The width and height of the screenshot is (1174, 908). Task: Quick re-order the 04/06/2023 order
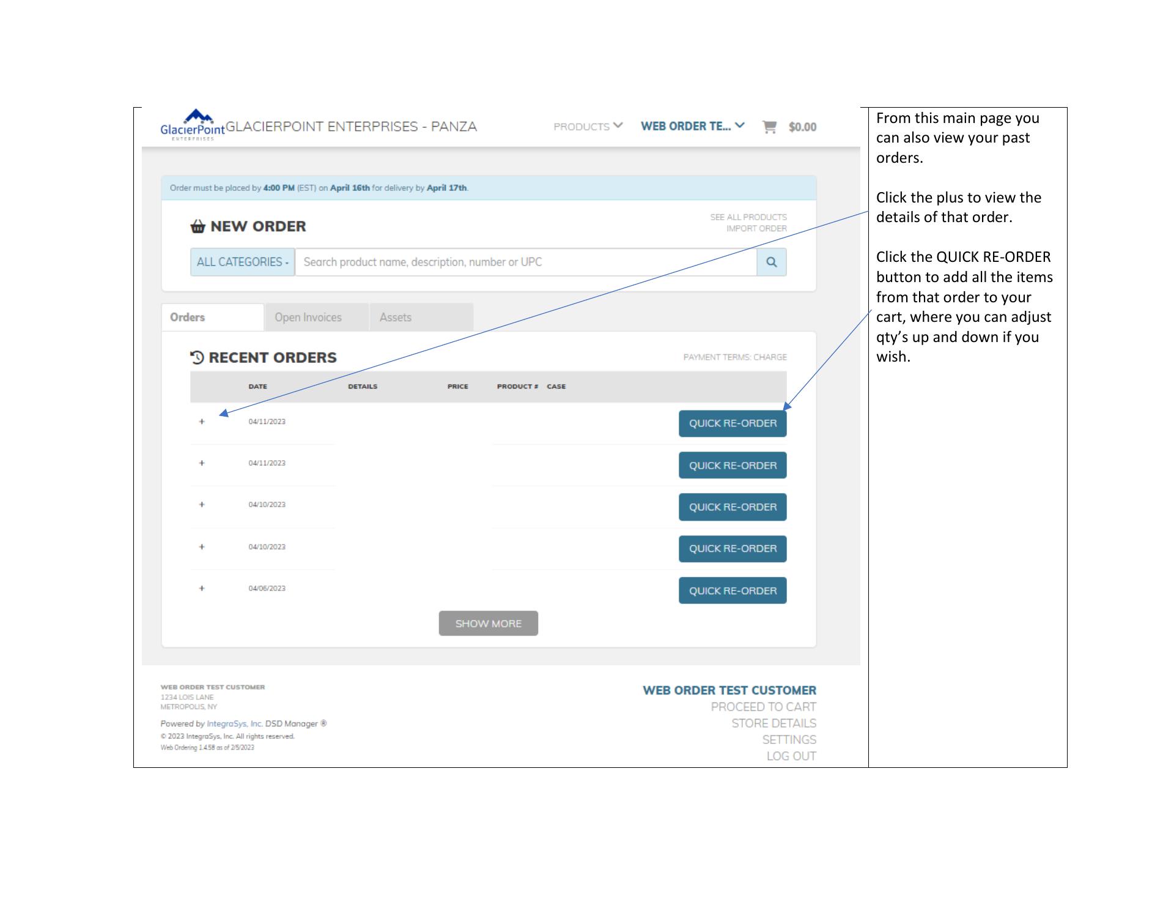[732, 590]
